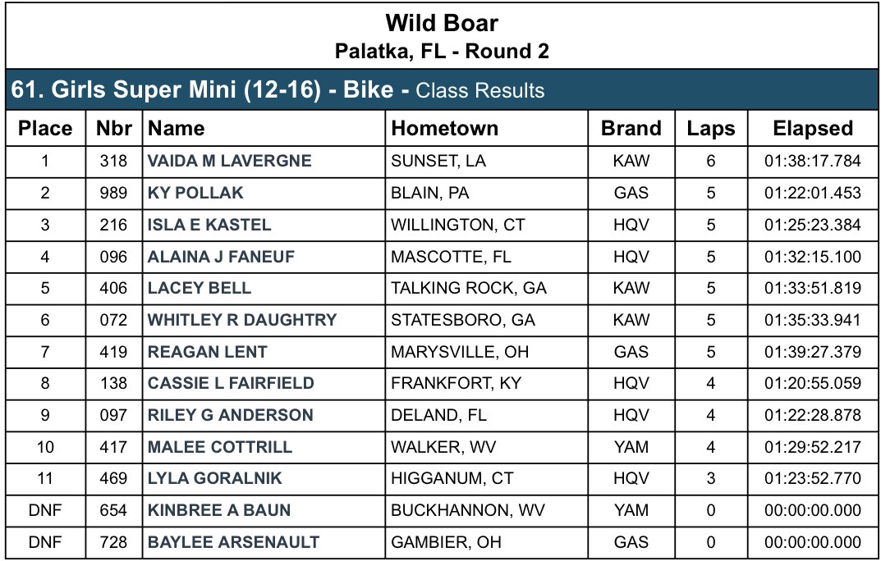Click the Laps column header
This screenshot has height=561, width=881.
[711, 129]
